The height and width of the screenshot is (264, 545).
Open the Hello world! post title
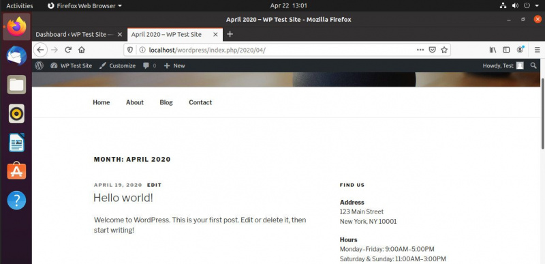pos(123,198)
